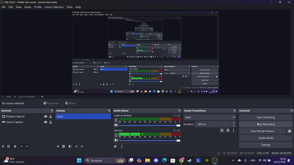Move source down in Sources list

tap(27, 146)
